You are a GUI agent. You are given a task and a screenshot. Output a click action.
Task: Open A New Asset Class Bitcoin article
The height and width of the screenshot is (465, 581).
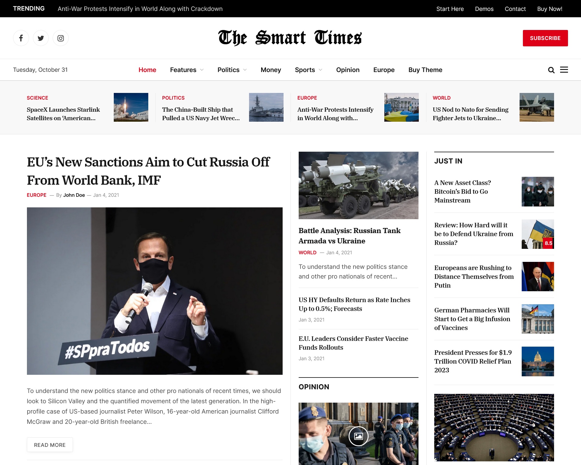tap(463, 192)
